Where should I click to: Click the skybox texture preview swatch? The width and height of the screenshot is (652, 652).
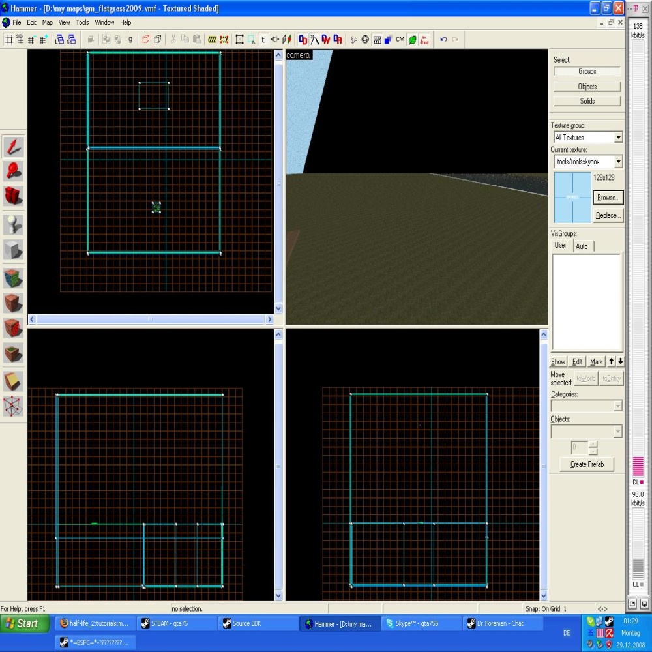coord(572,198)
